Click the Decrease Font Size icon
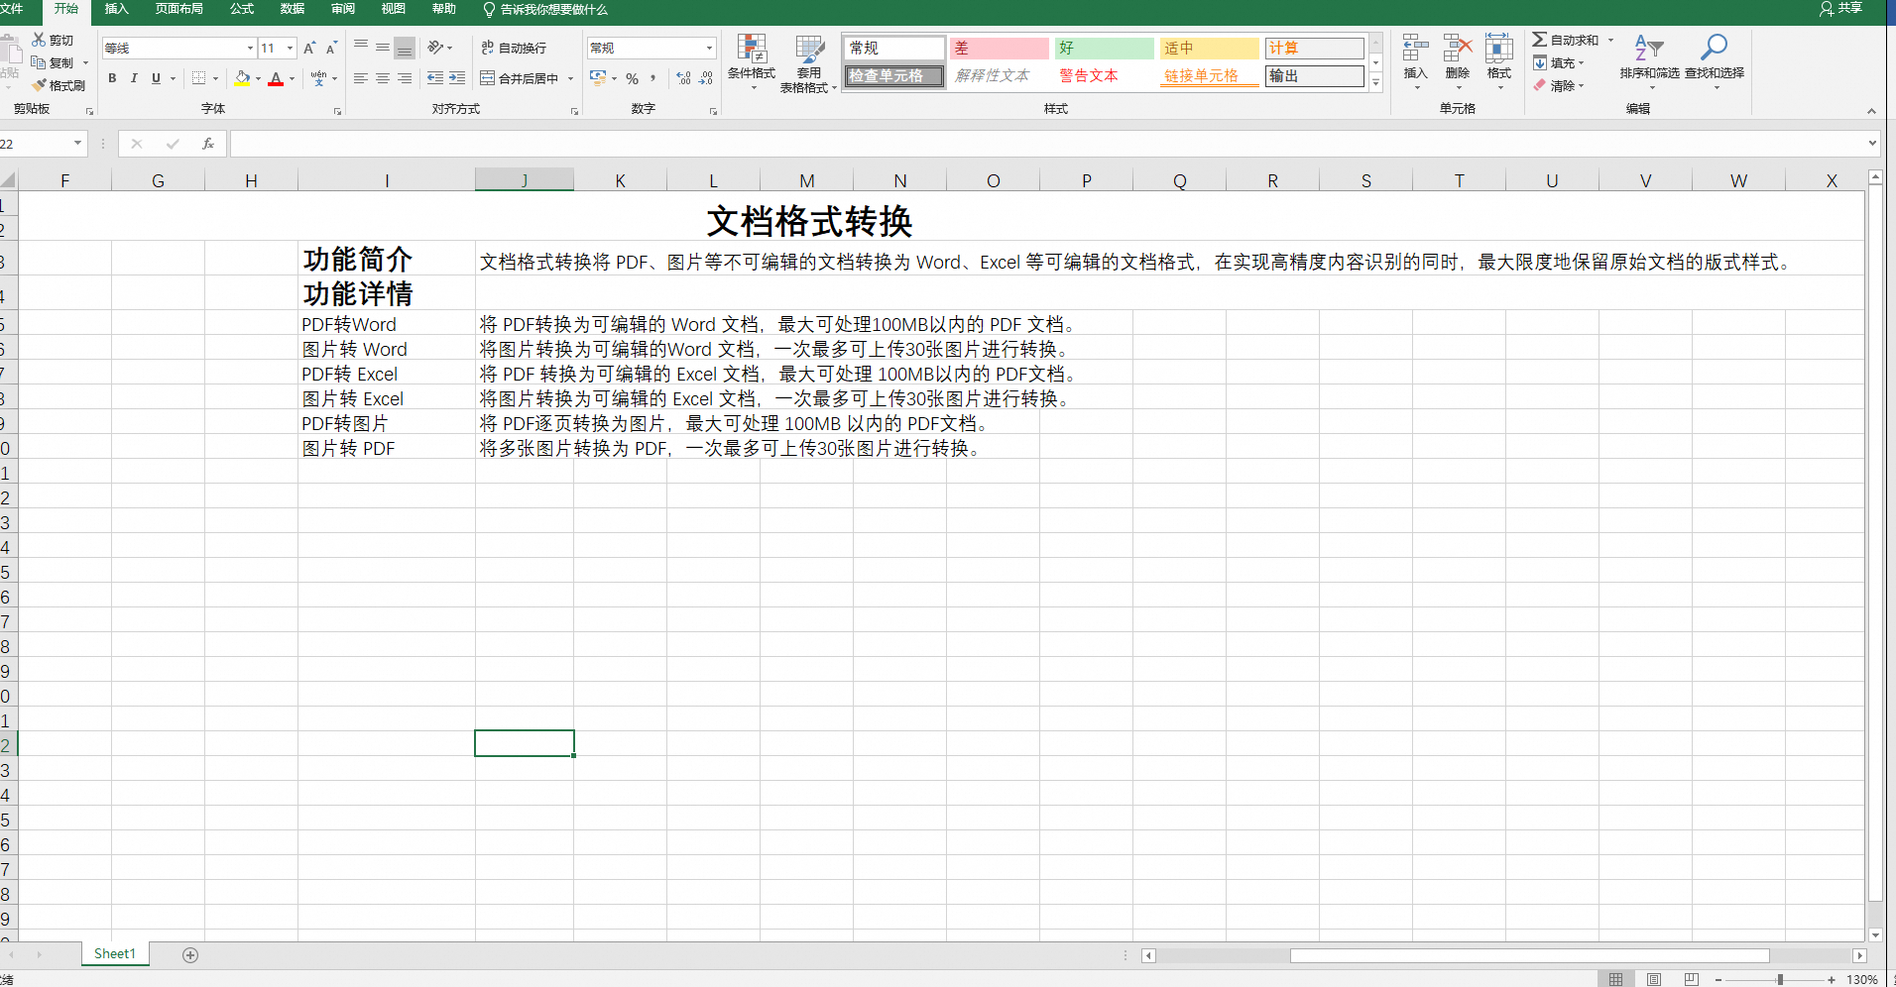The width and height of the screenshot is (1896, 987). pyautogui.click(x=331, y=48)
